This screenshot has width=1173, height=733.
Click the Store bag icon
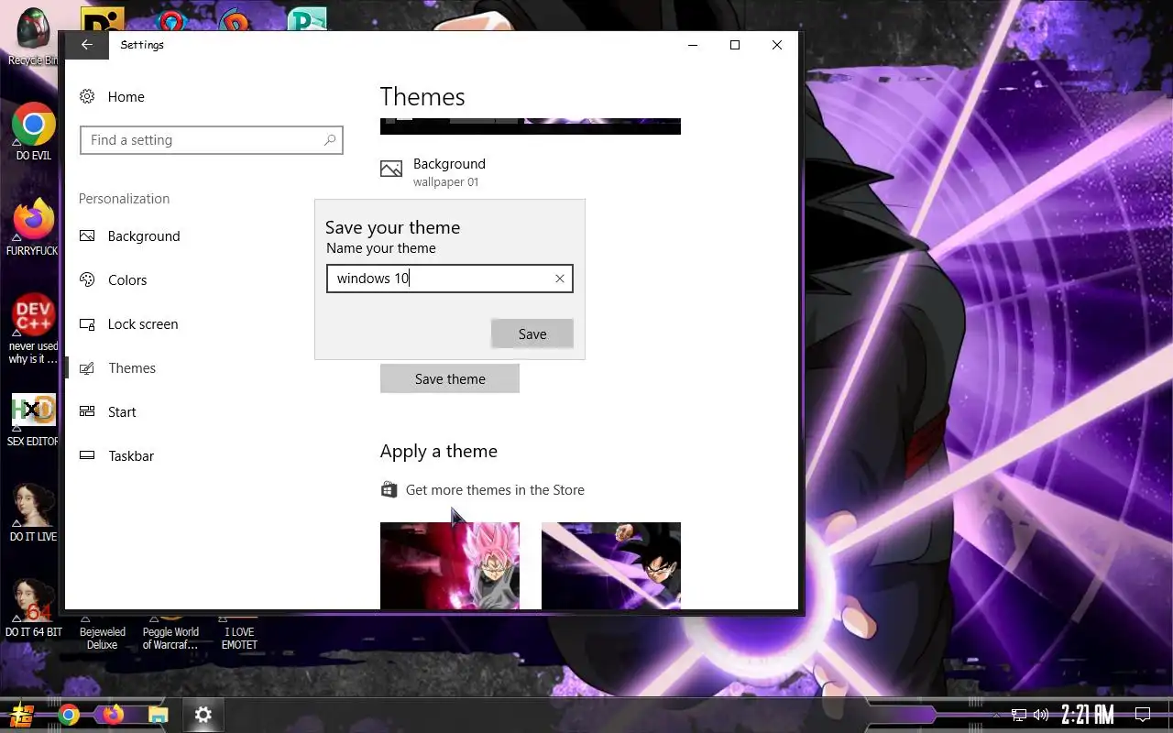tap(389, 490)
